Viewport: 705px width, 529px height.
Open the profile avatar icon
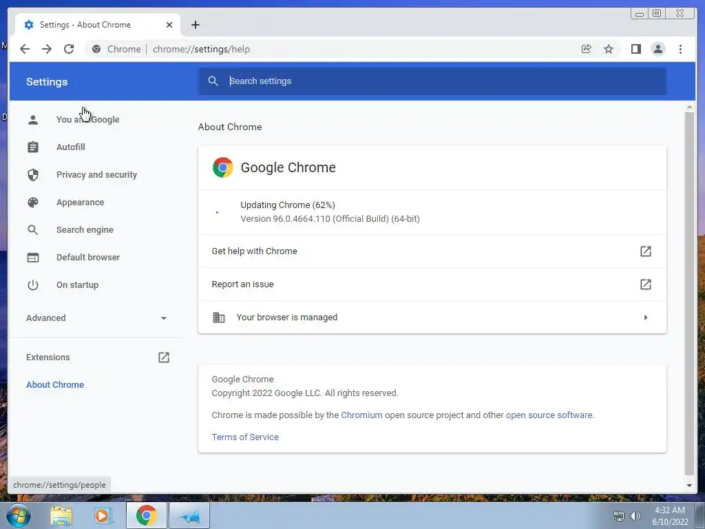pos(657,49)
